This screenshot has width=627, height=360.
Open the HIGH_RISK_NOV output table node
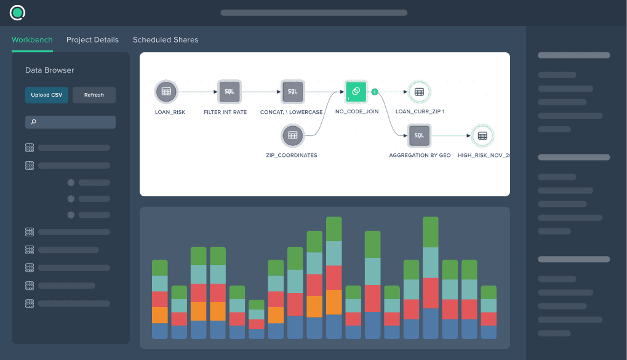[482, 135]
